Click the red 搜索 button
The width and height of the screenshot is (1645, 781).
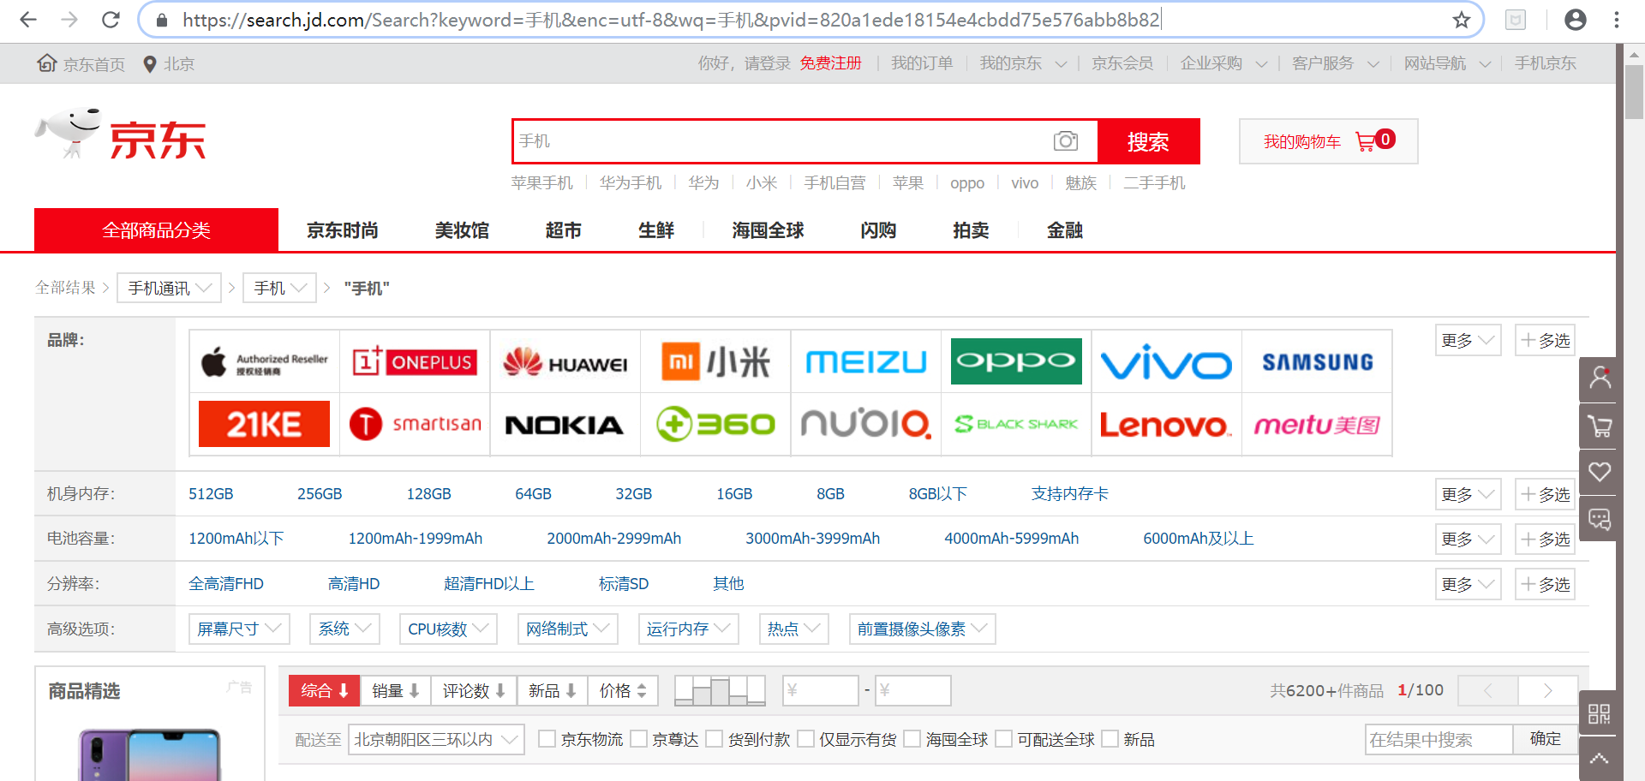(1148, 141)
